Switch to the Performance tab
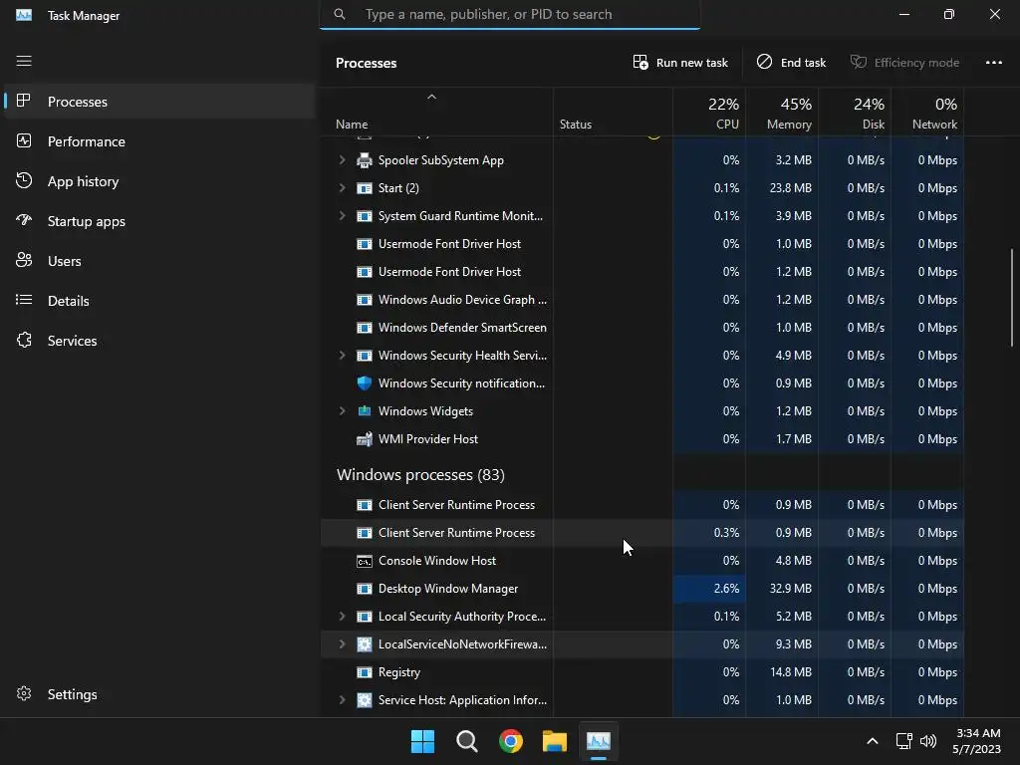This screenshot has height=765, width=1020. click(x=159, y=141)
